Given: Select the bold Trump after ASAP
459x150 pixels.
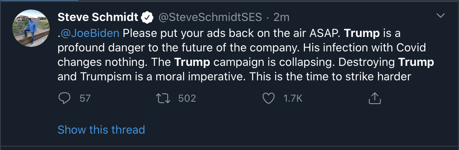Looking at the screenshot, I should coord(362,33).
